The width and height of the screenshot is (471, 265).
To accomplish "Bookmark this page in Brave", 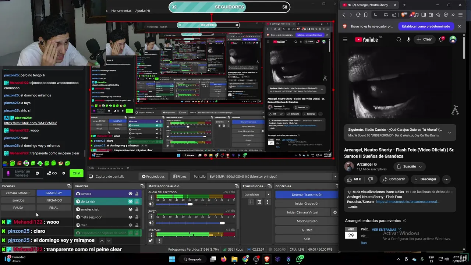I will pyautogui.click(x=366, y=15).
